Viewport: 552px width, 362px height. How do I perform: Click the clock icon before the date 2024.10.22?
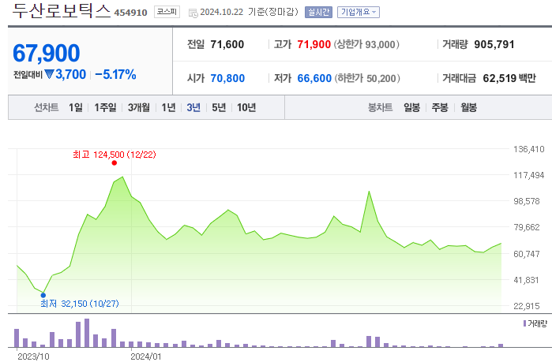pos(193,13)
